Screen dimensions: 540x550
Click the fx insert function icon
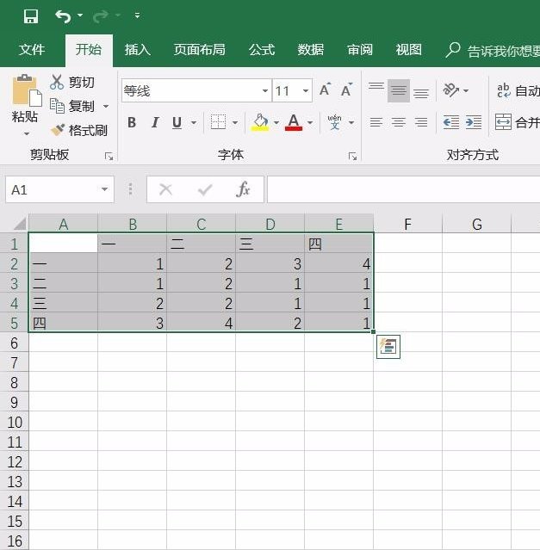[243, 189]
